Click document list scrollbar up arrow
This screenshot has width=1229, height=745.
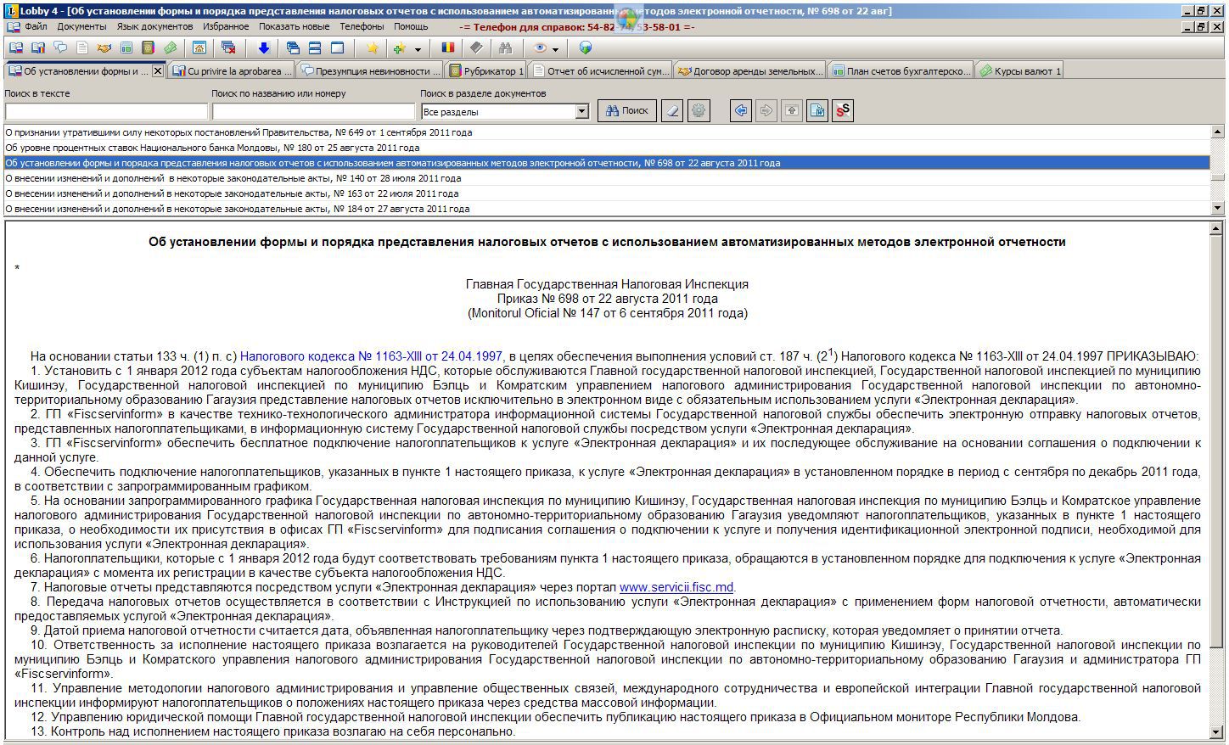click(x=1218, y=132)
